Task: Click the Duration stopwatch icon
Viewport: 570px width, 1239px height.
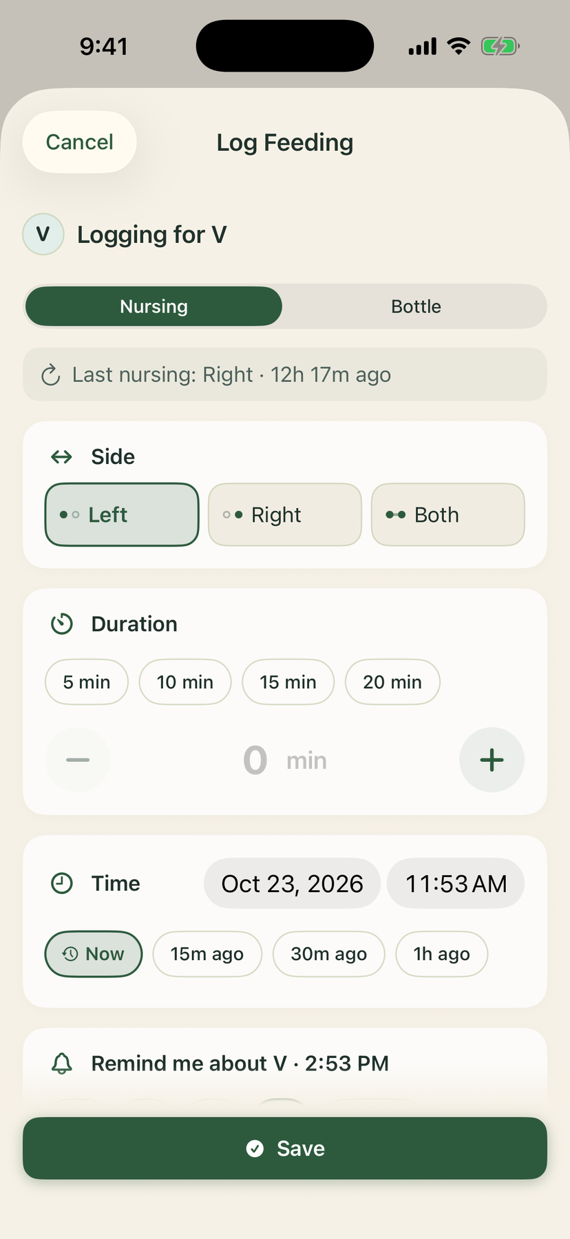Action: coord(62,624)
